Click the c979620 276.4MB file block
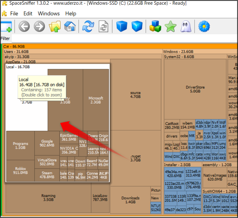The height and width of the screenshot is (218, 238). 193,185
